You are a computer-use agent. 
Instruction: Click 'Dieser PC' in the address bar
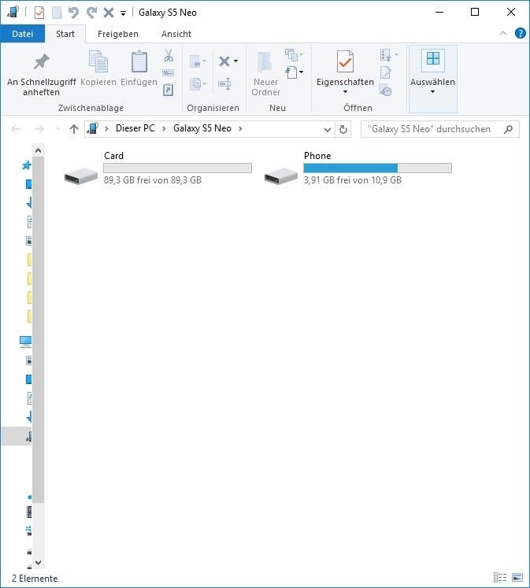(135, 128)
